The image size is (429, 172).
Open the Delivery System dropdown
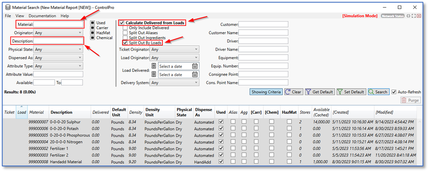coord(174,83)
